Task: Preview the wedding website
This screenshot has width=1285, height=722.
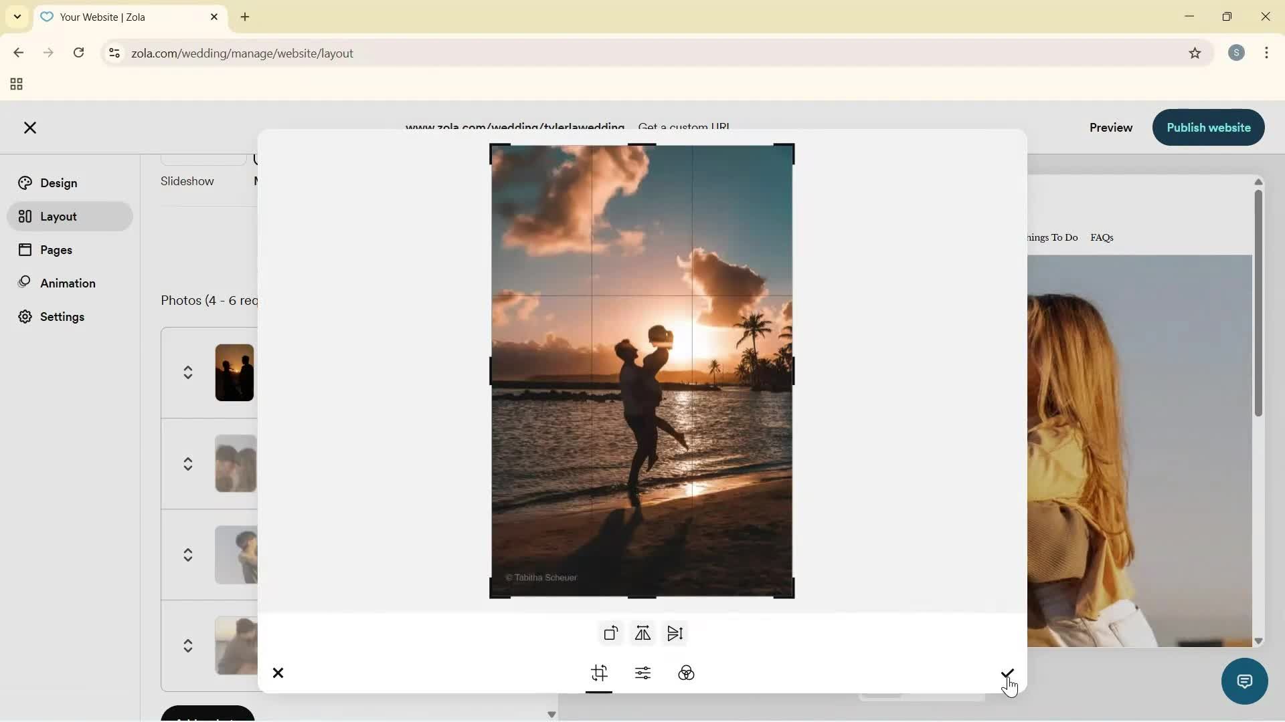Action: click(1110, 128)
